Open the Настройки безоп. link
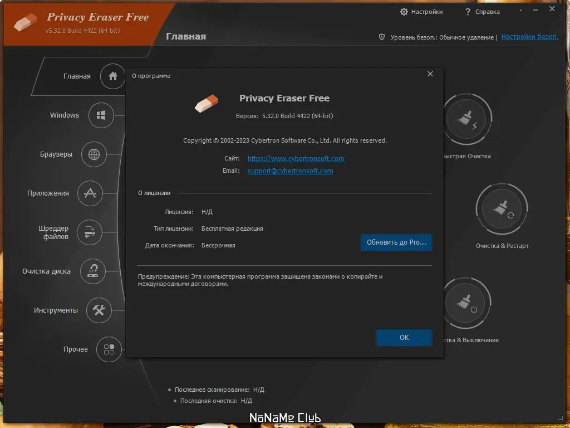Image resolution: width=570 pixels, height=428 pixels. [529, 37]
